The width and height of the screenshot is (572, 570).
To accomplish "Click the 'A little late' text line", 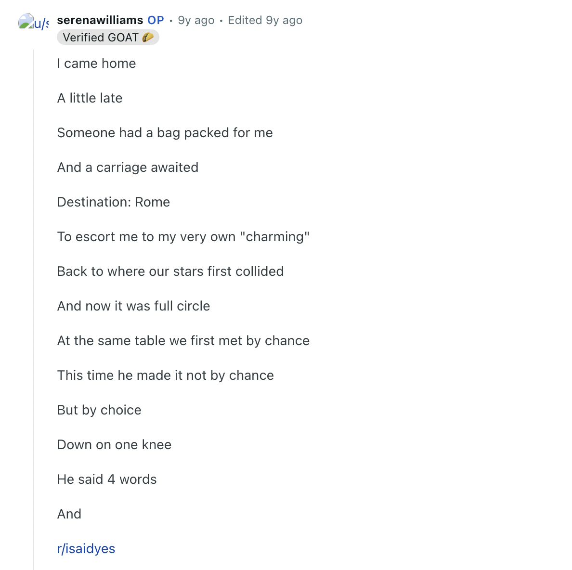I will [x=90, y=98].
